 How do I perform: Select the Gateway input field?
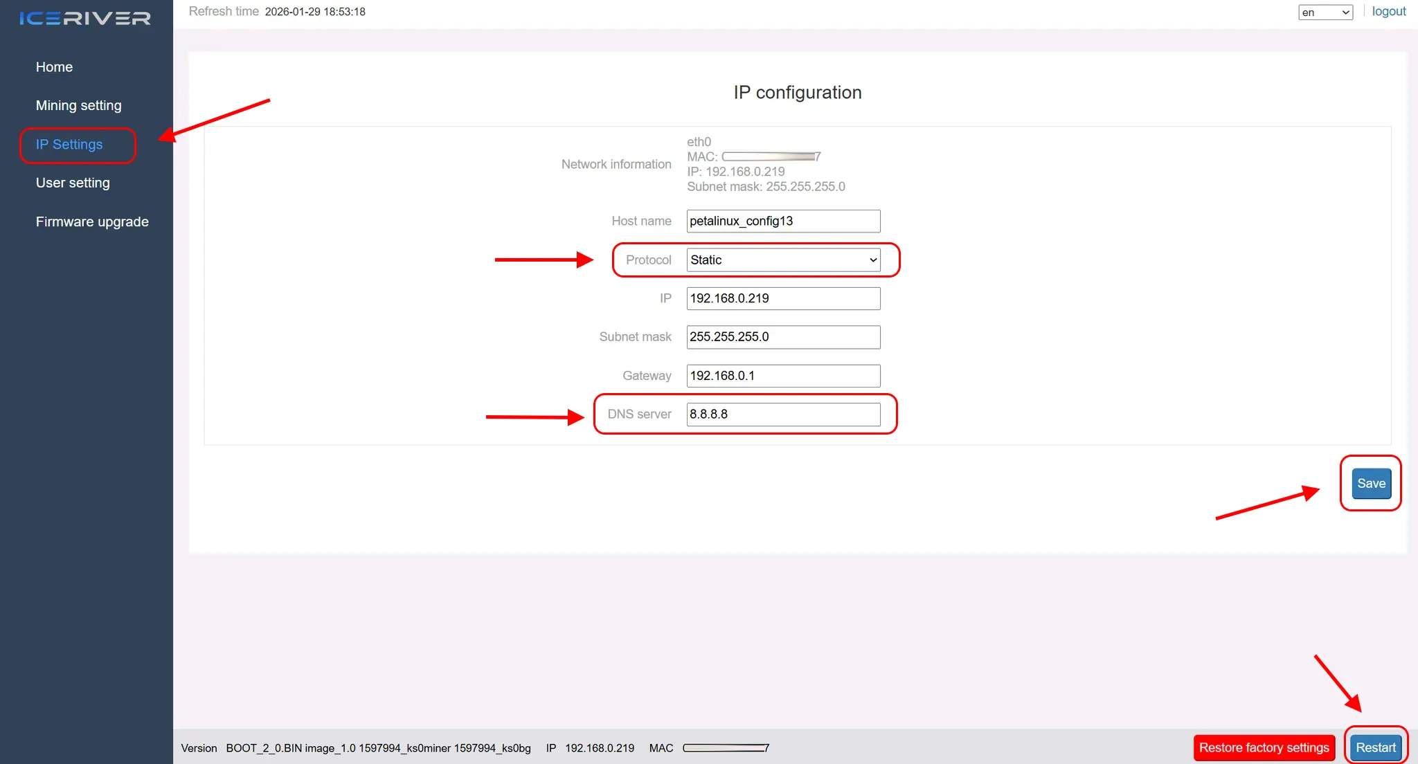coord(782,376)
